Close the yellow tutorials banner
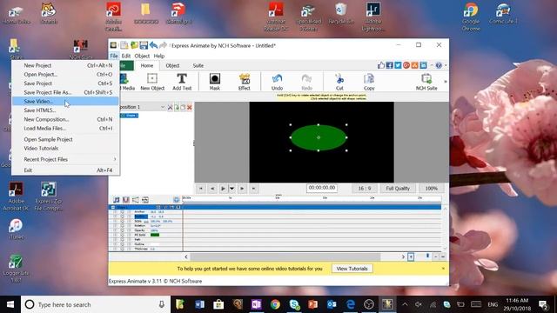 443,269
